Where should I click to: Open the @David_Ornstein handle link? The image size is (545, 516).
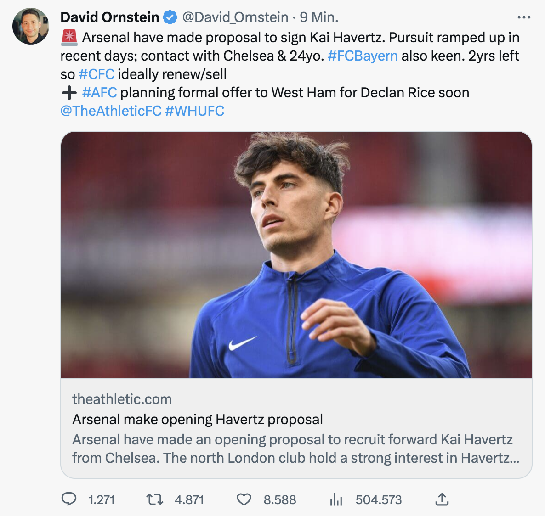click(235, 17)
